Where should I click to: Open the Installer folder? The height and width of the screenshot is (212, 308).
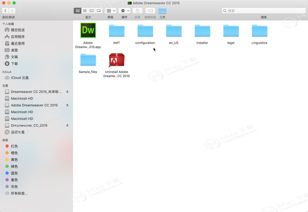(202, 31)
